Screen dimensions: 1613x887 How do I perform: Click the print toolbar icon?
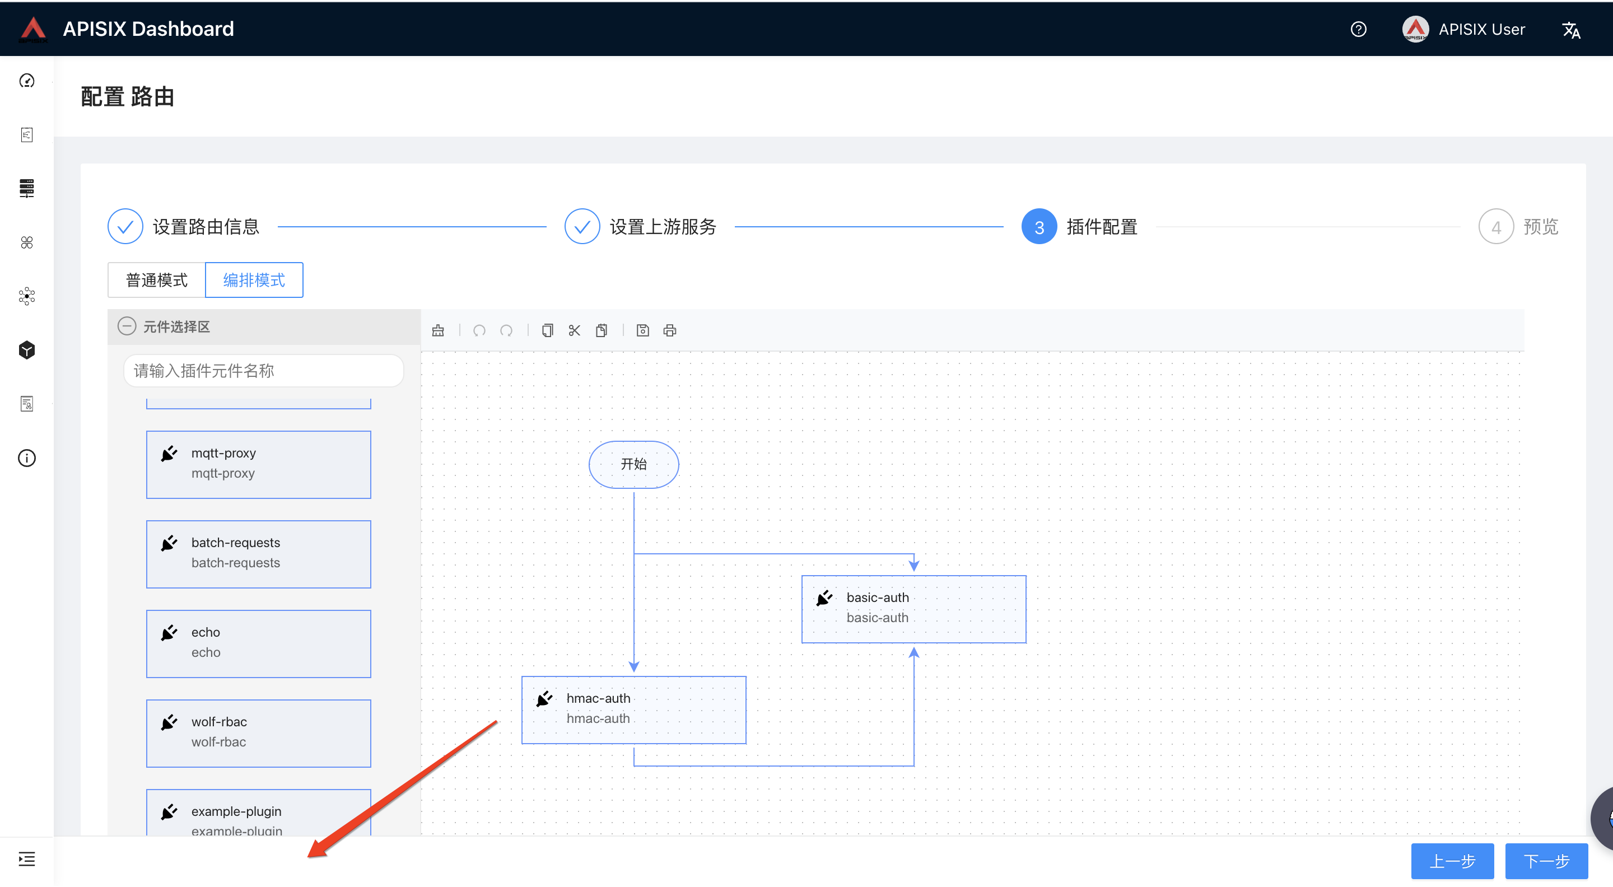(x=669, y=330)
